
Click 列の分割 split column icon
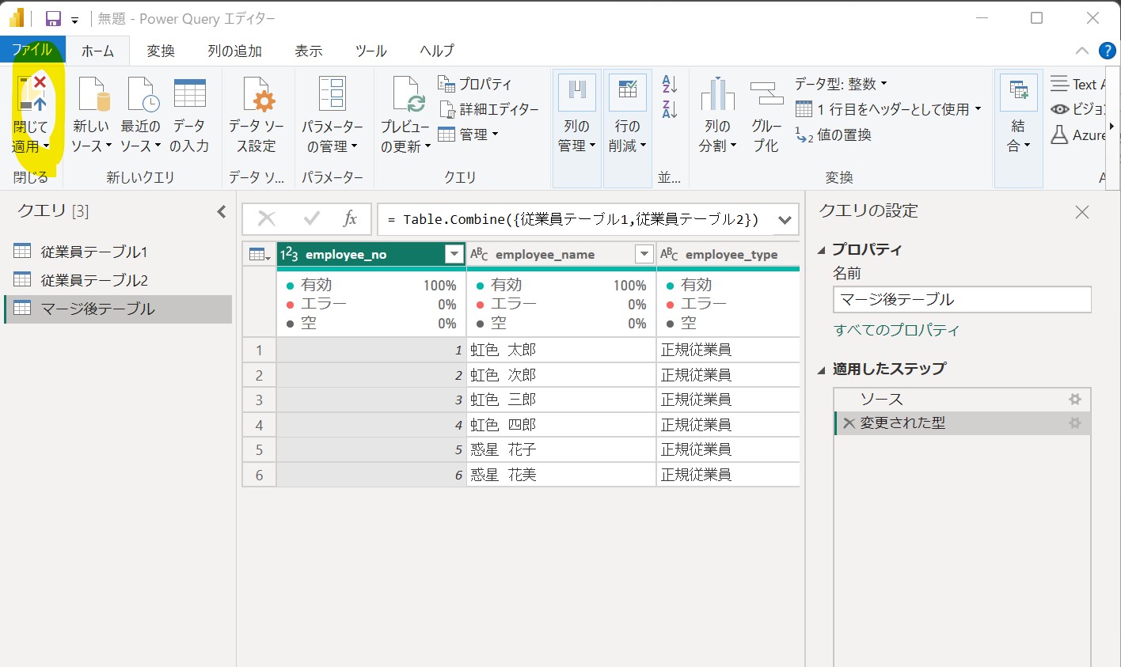718,93
